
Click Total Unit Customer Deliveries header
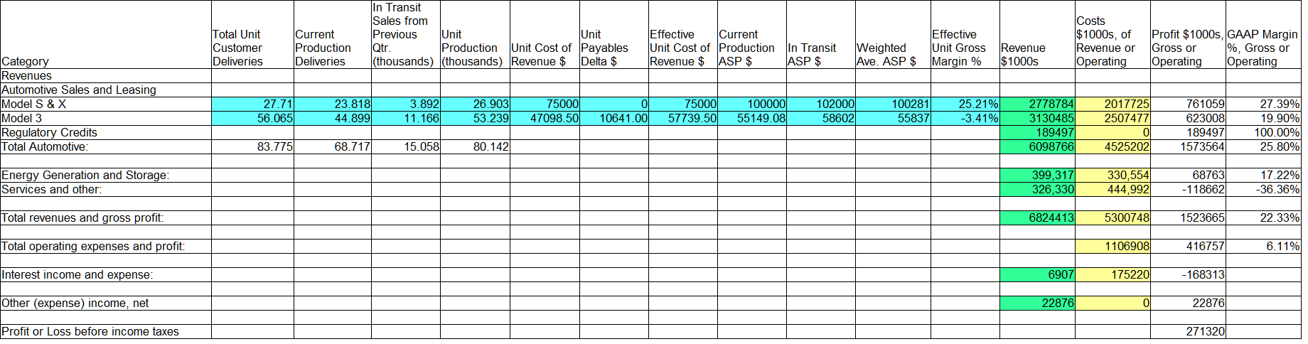pyautogui.click(x=238, y=48)
